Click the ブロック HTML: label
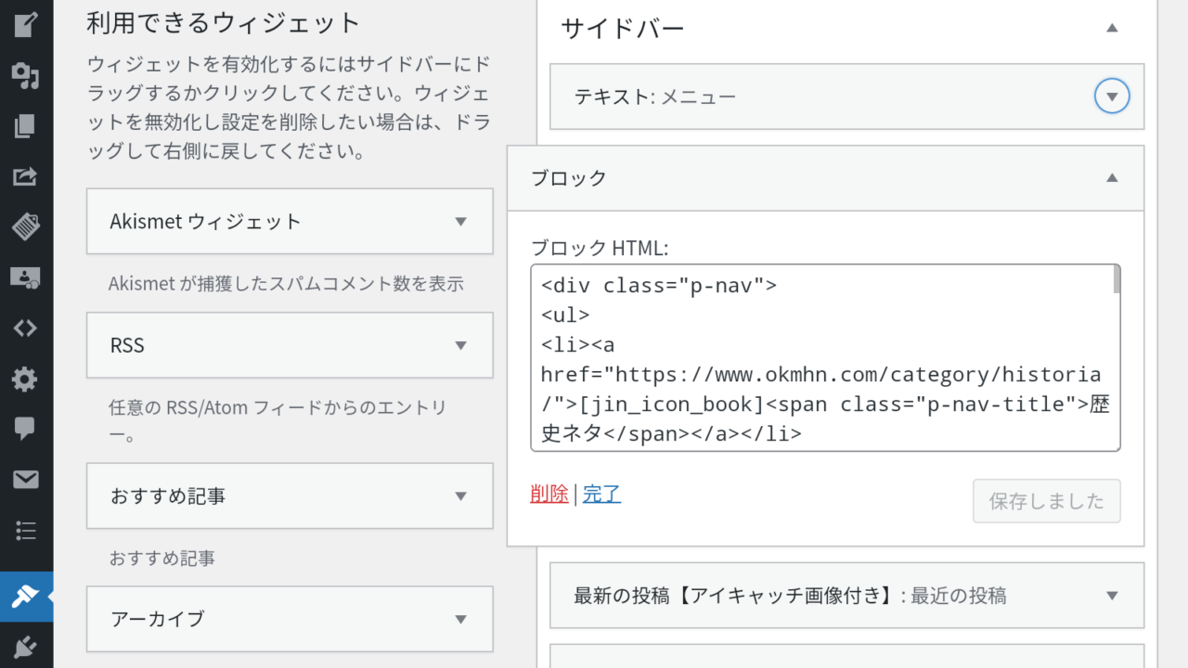This screenshot has width=1188, height=668. click(x=600, y=249)
